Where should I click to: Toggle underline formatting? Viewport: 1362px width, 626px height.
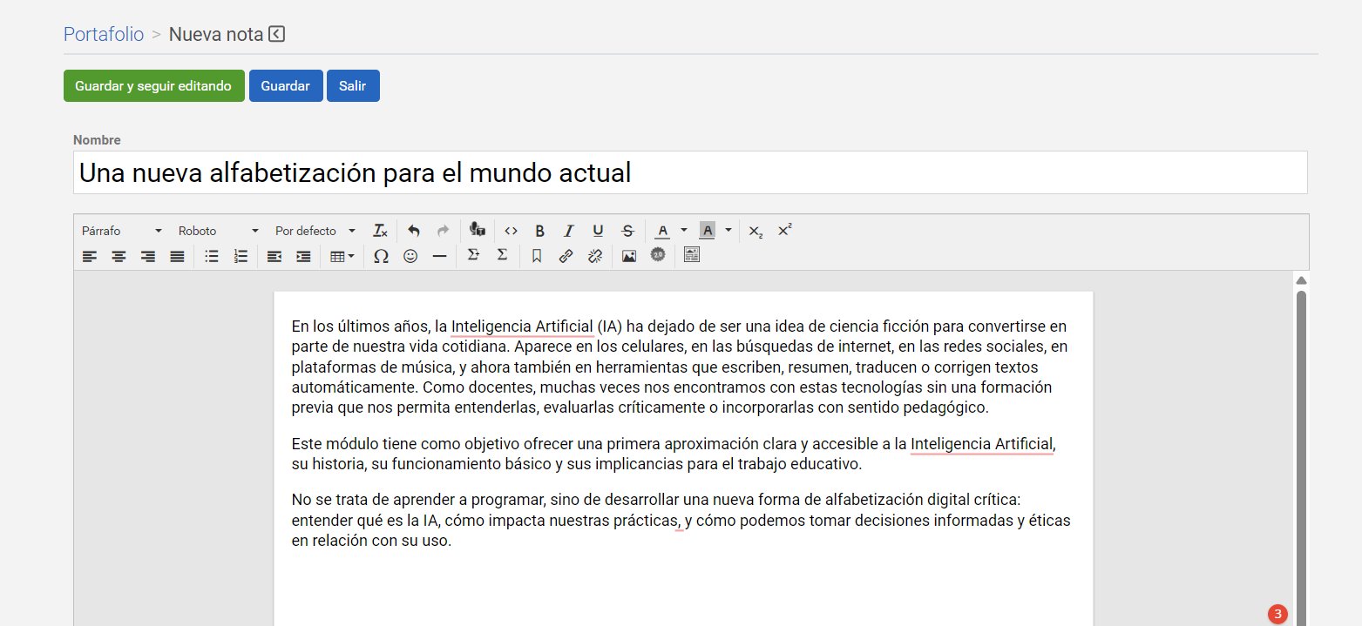(x=598, y=231)
